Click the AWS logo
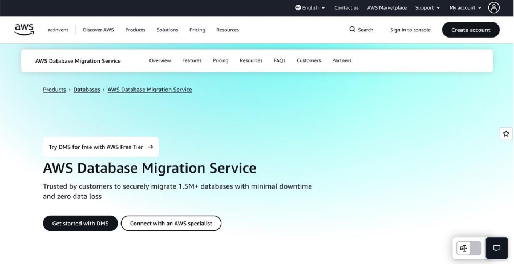The image size is (514, 264). (x=25, y=30)
